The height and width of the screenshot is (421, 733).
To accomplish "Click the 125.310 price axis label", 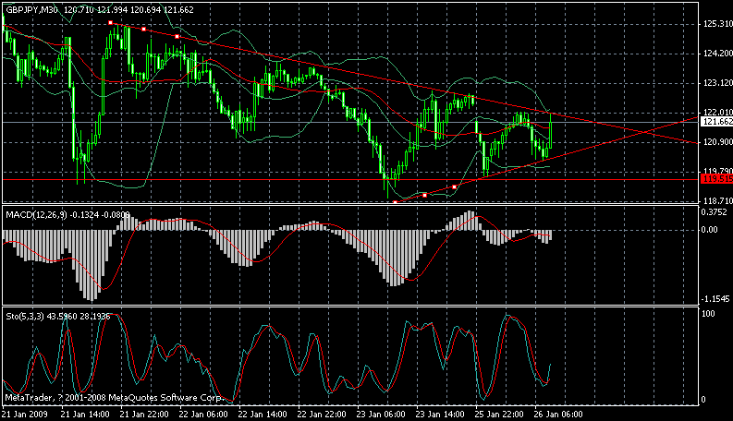I will click(717, 24).
